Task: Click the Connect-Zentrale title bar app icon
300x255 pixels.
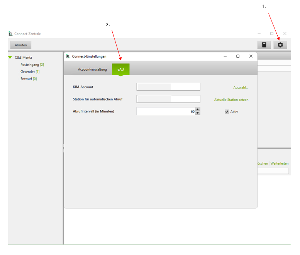Action: [10, 34]
